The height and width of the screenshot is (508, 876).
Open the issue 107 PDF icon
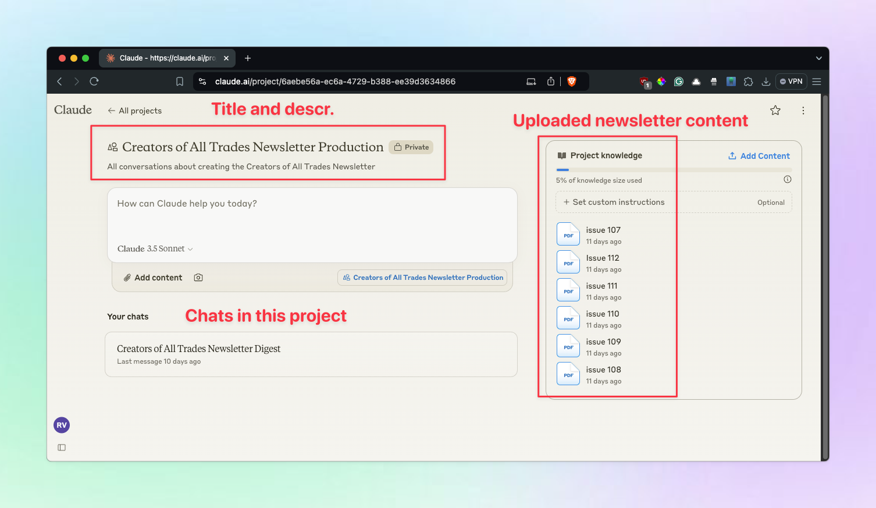tap(568, 234)
